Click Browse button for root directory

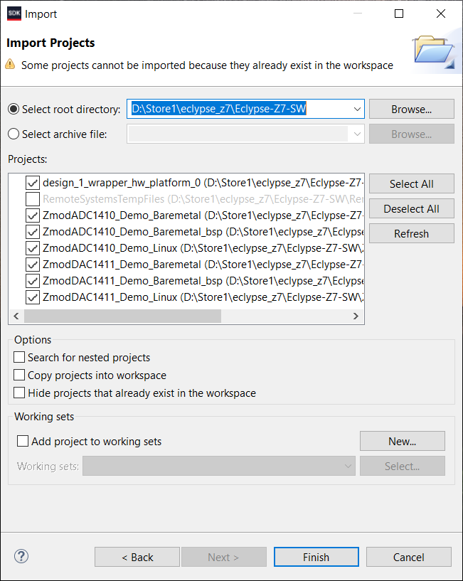pos(412,109)
